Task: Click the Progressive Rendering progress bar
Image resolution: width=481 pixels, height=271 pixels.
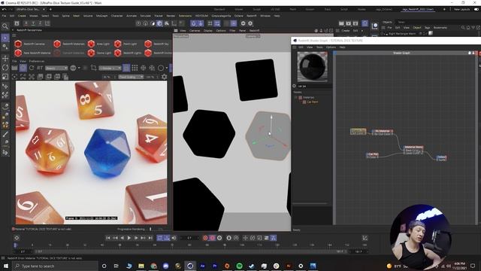Action: point(156,229)
